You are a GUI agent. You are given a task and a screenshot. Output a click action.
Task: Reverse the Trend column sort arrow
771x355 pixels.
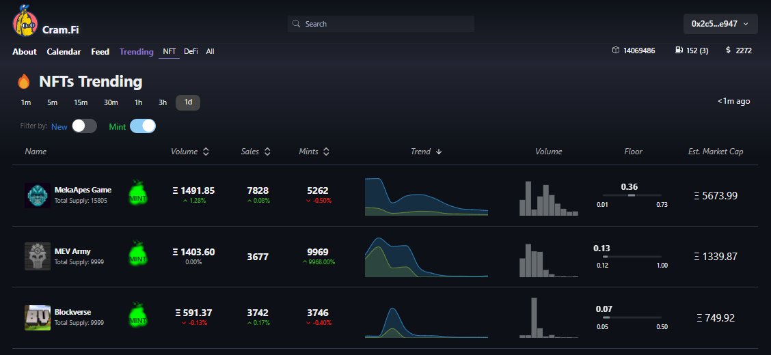[x=439, y=152]
